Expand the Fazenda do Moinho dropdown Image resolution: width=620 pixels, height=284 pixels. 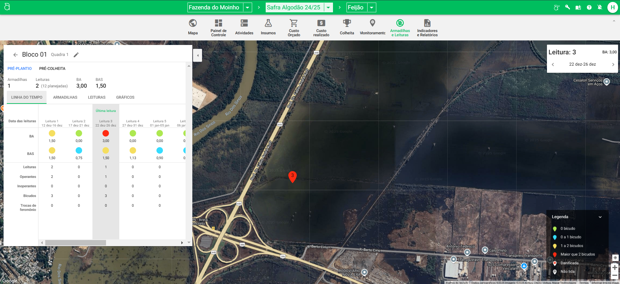click(248, 7)
